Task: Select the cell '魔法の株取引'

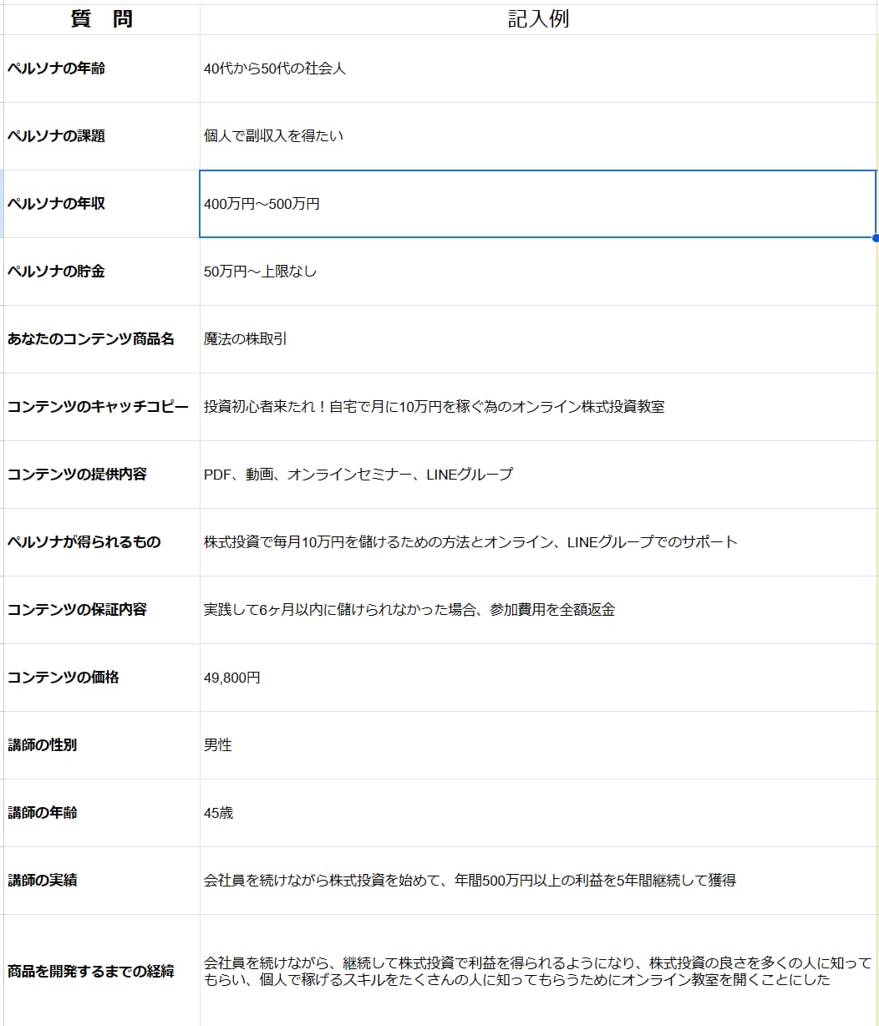Action: (x=539, y=339)
